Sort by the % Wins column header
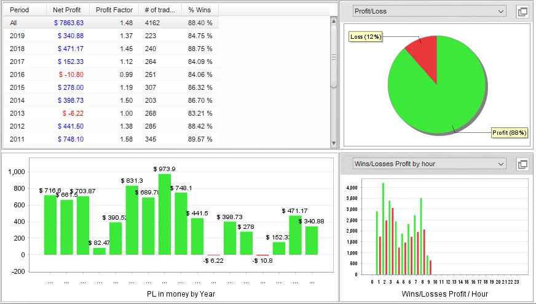This screenshot has width=536, height=304. (200, 10)
